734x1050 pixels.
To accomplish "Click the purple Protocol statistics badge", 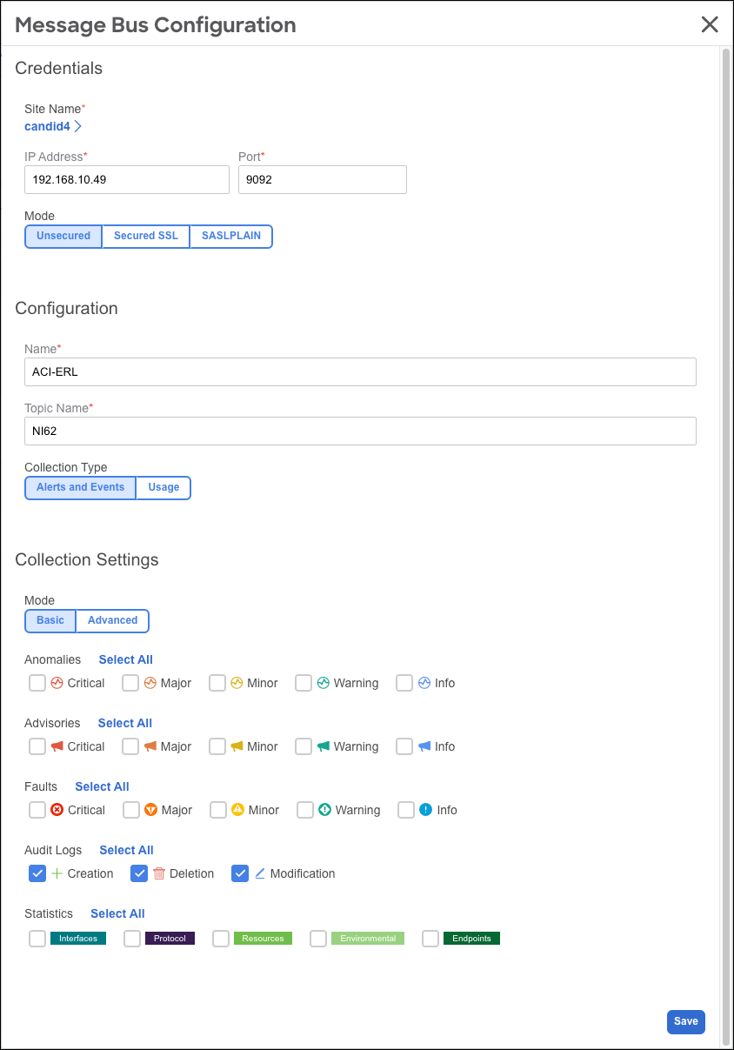I will click(x=170, y=938).
